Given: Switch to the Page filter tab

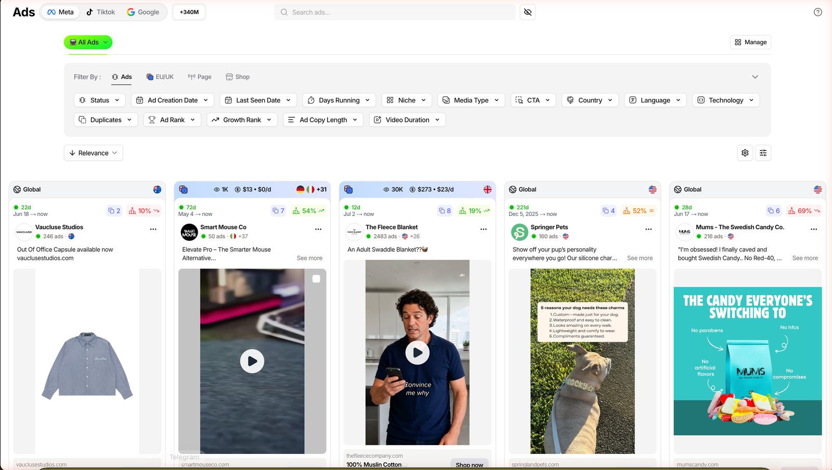Looking at the screenshot, I should coord(200,77).
